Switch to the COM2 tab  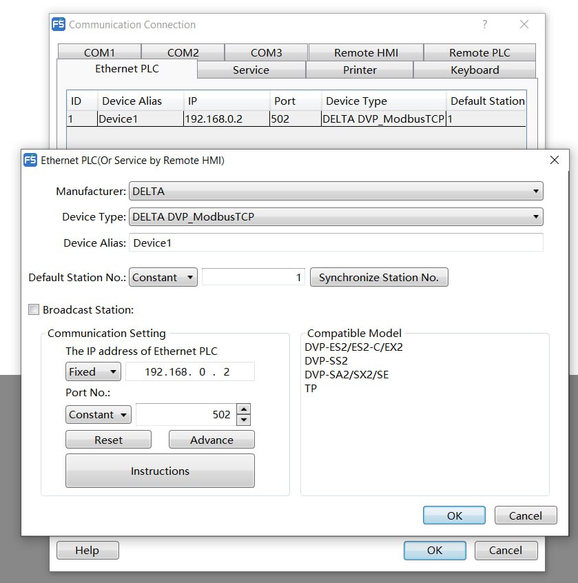[x=183, y=52]
